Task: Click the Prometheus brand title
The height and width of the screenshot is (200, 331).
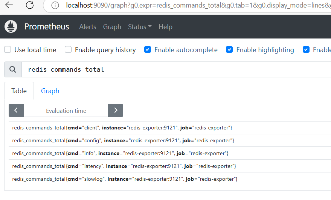Action: (x=47, y=27)
